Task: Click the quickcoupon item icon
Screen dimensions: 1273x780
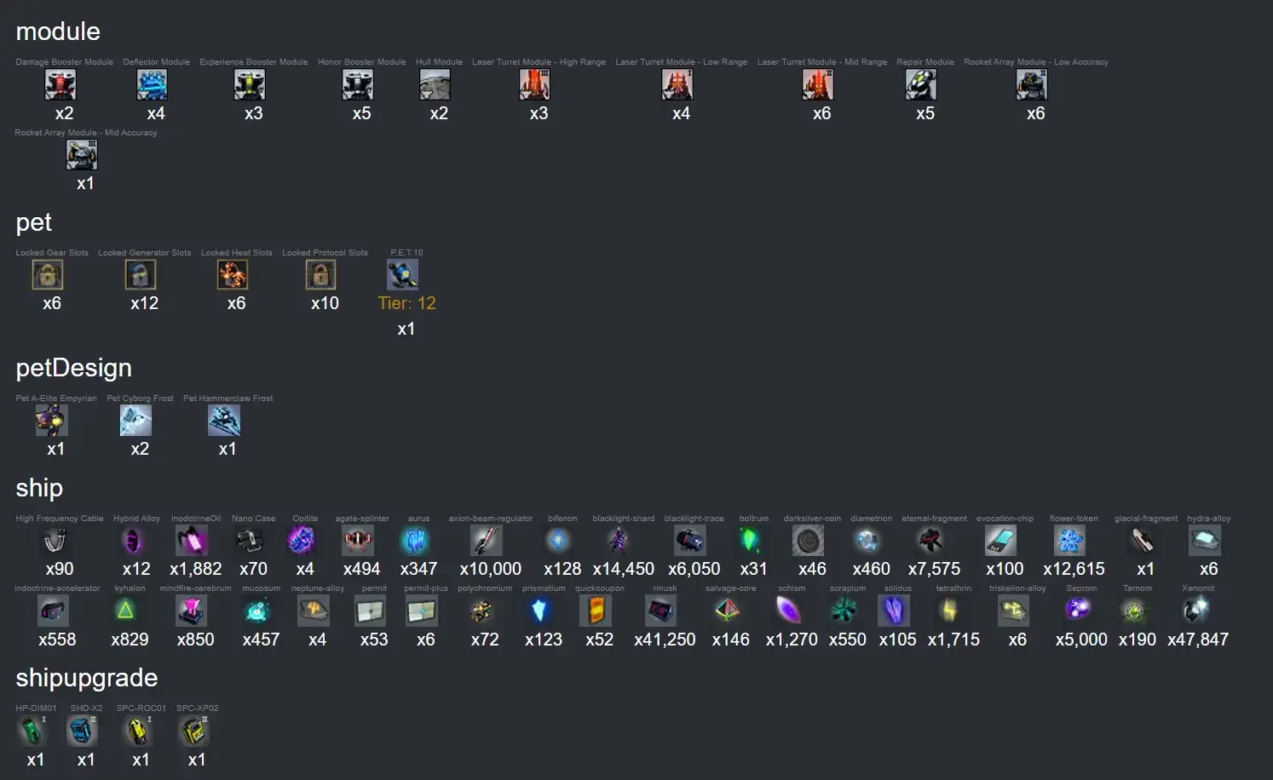Action: 596,611
